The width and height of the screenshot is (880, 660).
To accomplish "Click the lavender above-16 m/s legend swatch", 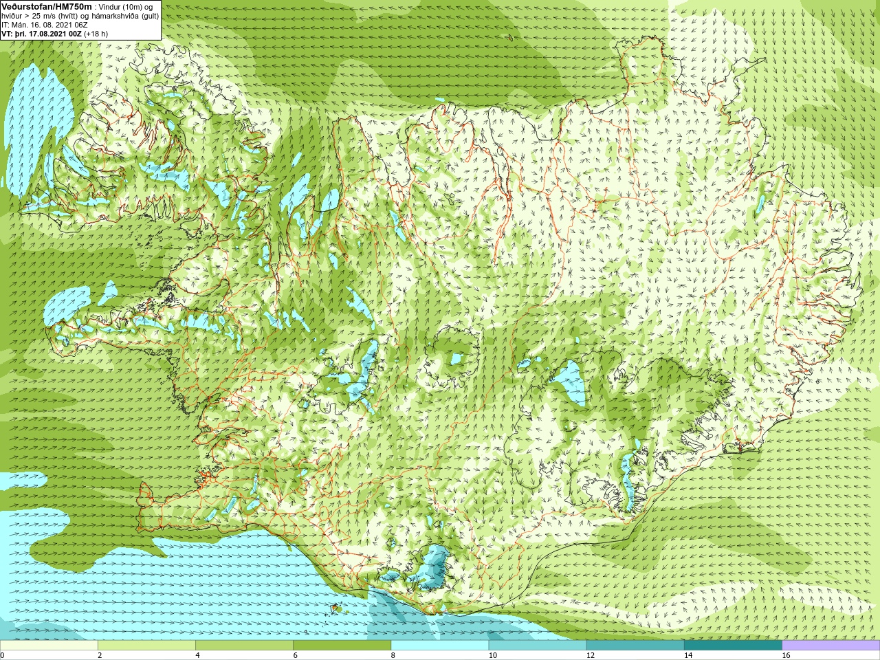I will click(831, 646).
